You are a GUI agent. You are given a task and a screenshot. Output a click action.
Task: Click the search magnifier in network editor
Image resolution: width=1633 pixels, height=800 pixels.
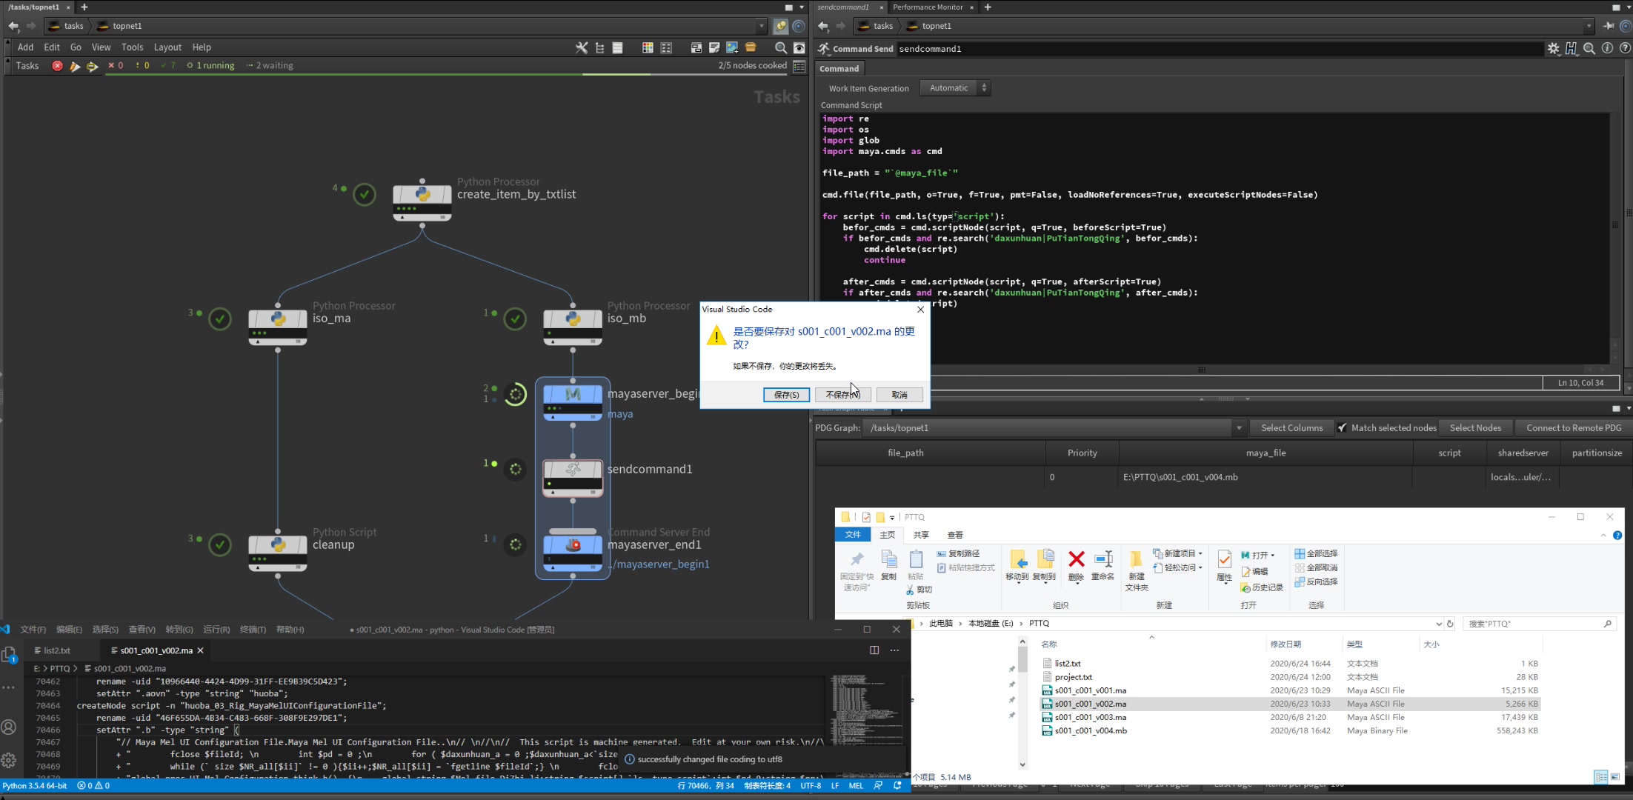[780, 47]
